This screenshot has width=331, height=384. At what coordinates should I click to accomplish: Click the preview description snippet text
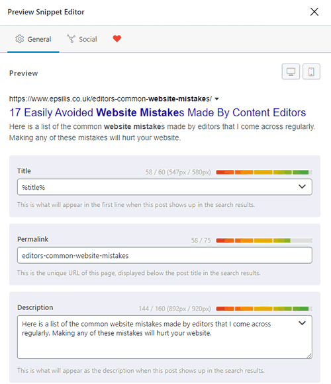click(x=162, y=132)
